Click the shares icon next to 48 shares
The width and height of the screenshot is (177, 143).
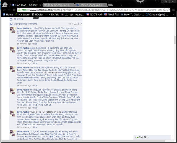pos(11,19)
